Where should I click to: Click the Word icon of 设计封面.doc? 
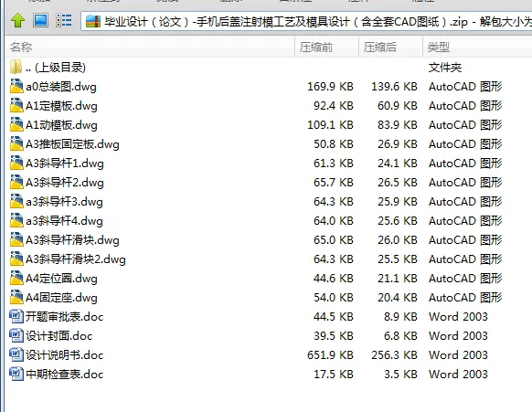16,335
